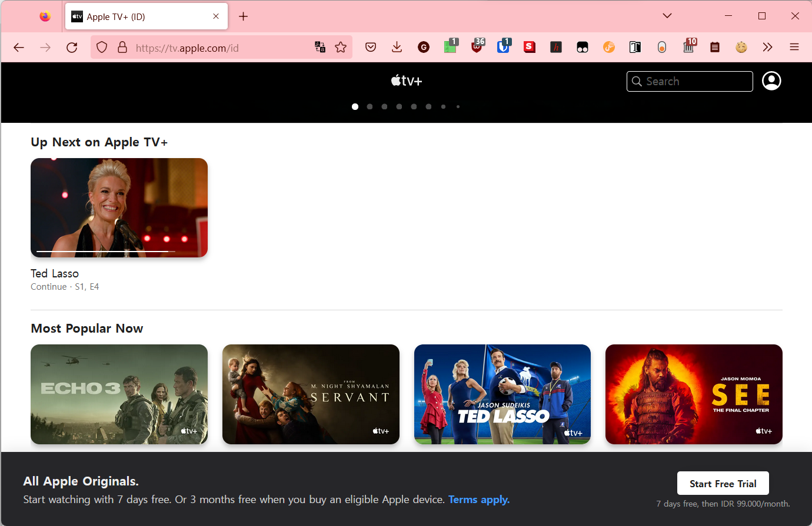Open the Firefox hamburger application menu
Image resolution: width=812 pixels, height=526 pixels.
pyautogui.click(x=794, y=48)
